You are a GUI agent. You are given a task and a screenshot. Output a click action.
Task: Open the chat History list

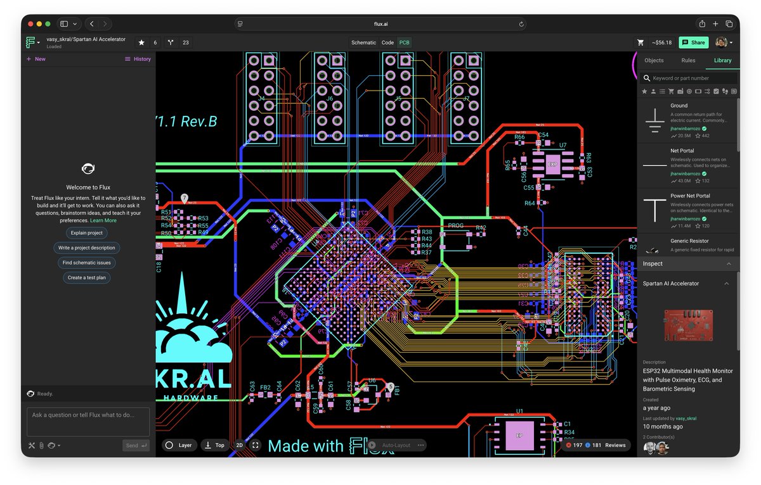tap(138, 59)
